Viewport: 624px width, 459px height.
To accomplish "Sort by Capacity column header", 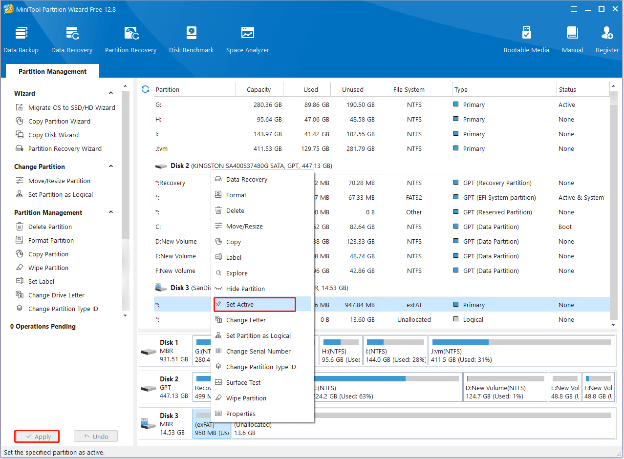I will pos(259,89).
